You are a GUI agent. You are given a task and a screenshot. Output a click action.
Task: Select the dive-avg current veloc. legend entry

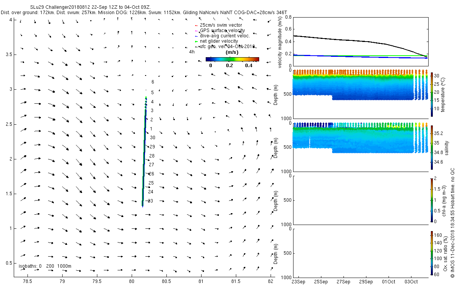click(x=222, y=36)
